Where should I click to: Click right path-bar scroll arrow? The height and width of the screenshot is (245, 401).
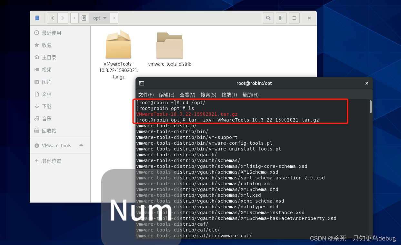(114, 18)
